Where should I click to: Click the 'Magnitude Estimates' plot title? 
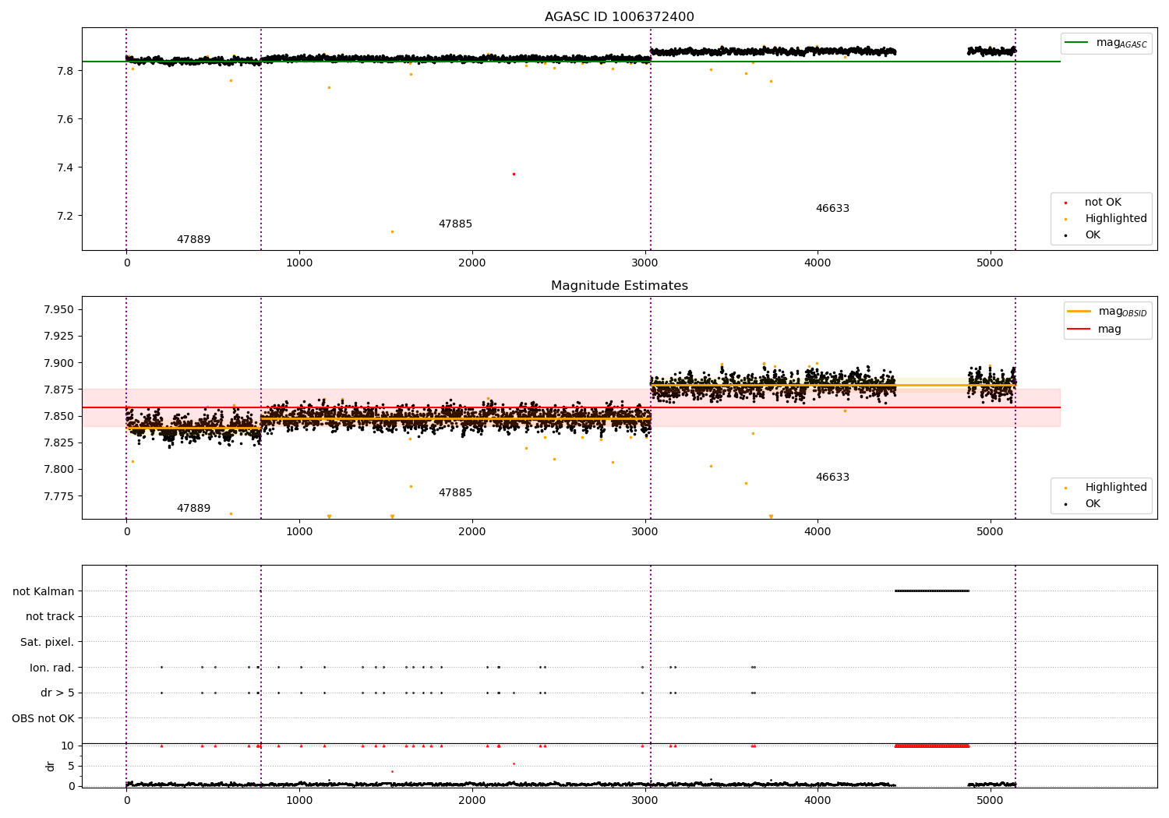tap(619, 286)
